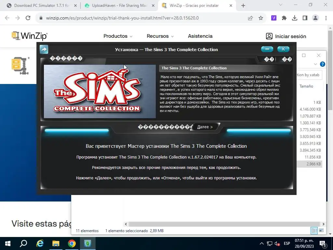This screenshot has height=250, width=333.
Task: Share this page icon in address bar
Action: [x=250, y=18]
